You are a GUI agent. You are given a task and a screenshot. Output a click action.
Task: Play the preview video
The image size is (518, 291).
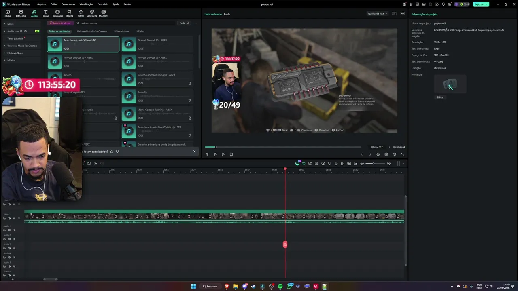click(x=223, y=154)
